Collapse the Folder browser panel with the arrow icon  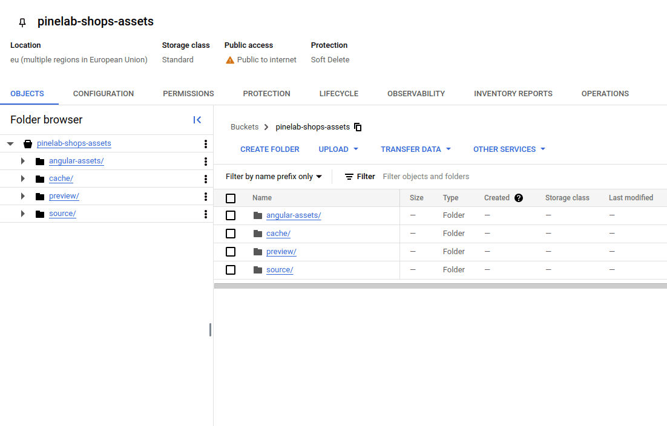pos(197,120)
